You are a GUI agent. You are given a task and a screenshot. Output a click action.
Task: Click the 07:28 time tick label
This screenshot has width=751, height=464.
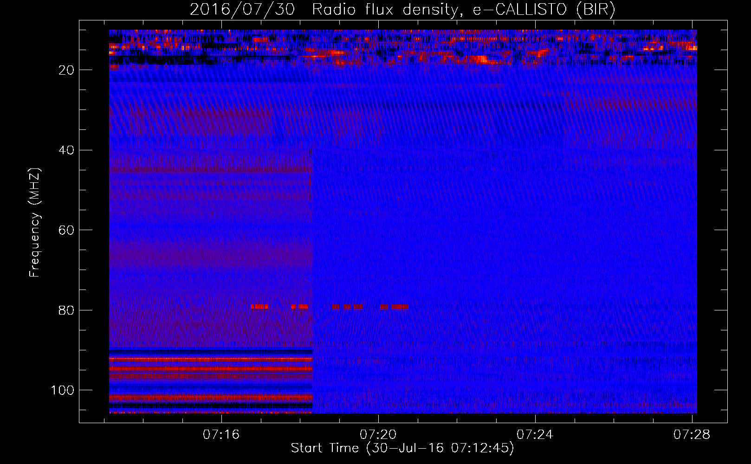[692, 434]
